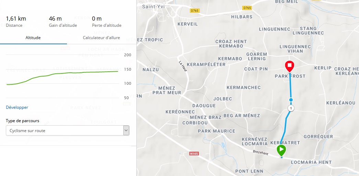Click the 46 m Gain d'altitude value
359x176 pixels.
[x=55, y=19]
